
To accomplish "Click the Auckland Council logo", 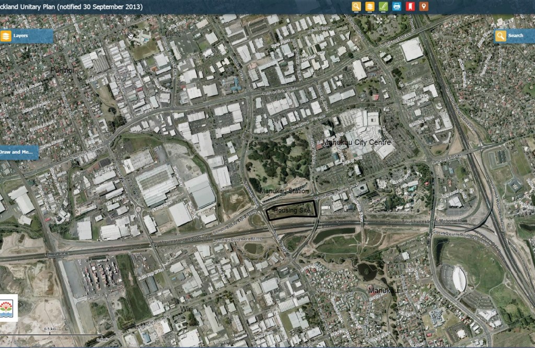I will pyautogui.click(x=9, y=308).
